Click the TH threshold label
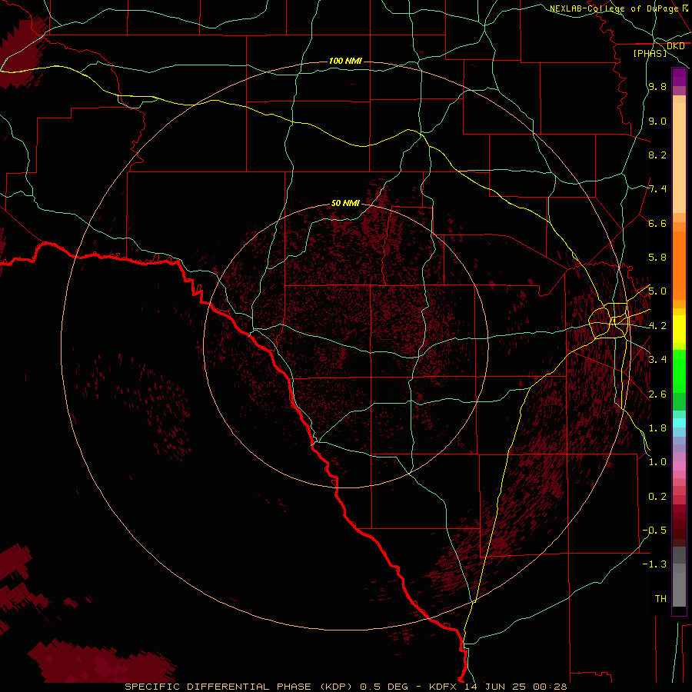Screen dimensions: 692x692 [660, 599]
